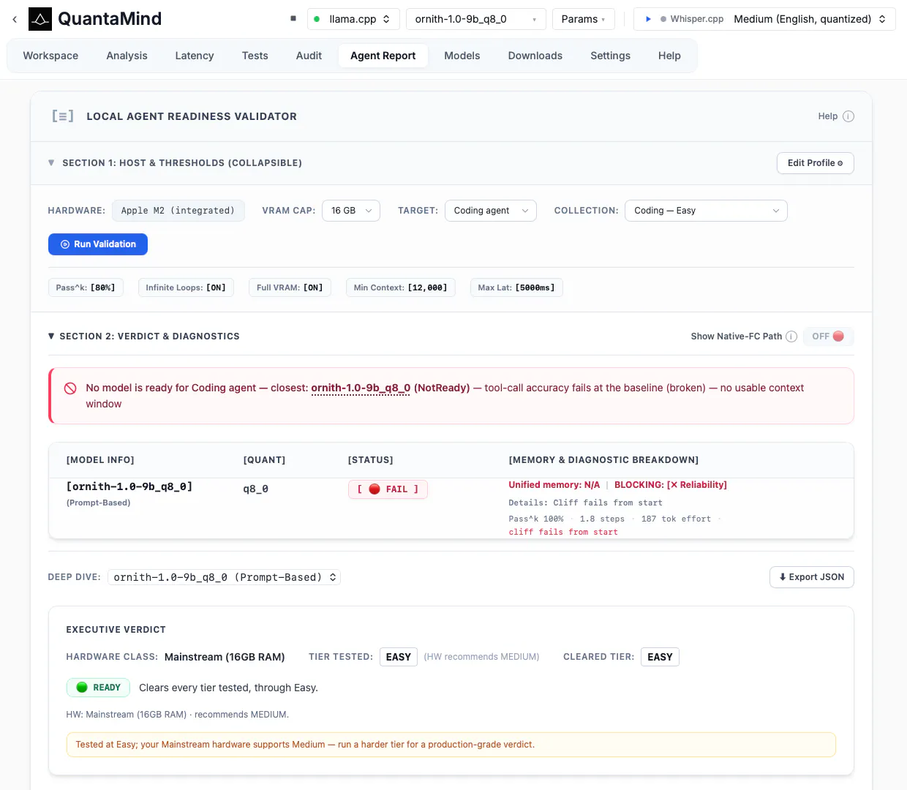Click the Whisper.cpp play icon
This screenshot has height=790, width=907.
tap(648, 19)
